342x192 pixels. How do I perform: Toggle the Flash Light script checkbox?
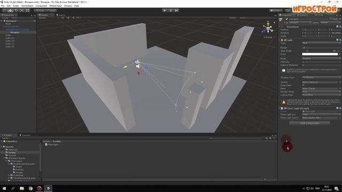285,108
